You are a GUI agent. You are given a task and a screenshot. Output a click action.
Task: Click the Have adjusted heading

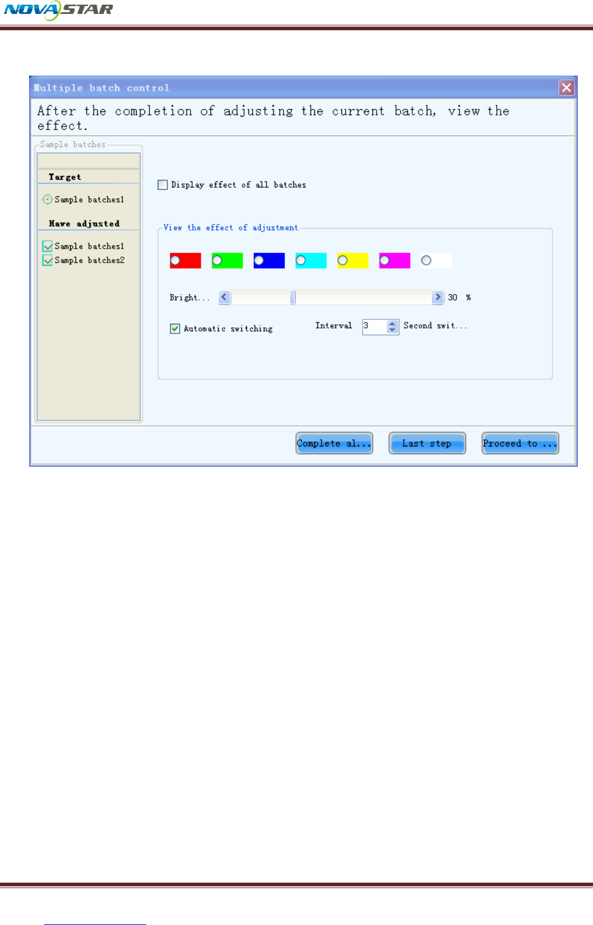84,224
